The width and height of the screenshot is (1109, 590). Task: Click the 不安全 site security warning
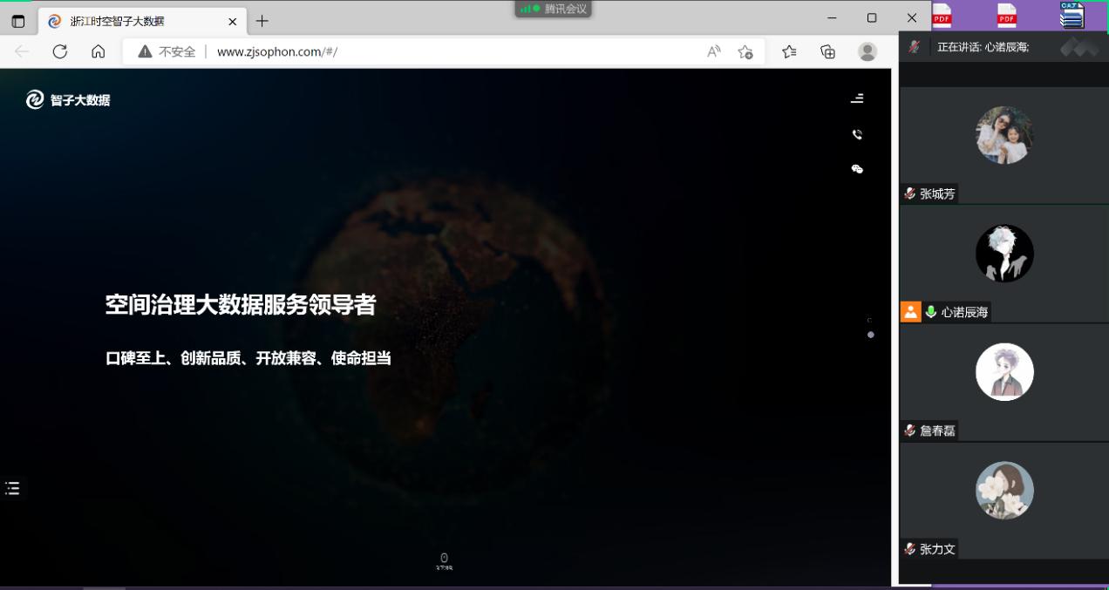pyautogui.click(x=167, y=51)
